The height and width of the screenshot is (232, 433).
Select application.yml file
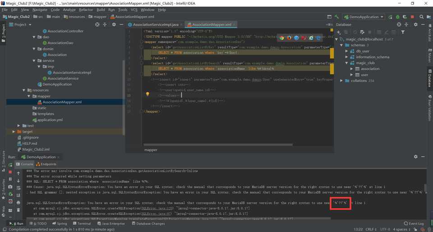[x=50, y=120]
